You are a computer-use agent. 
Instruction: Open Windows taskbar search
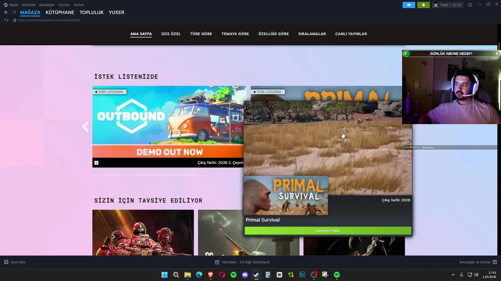coord(176,275)
